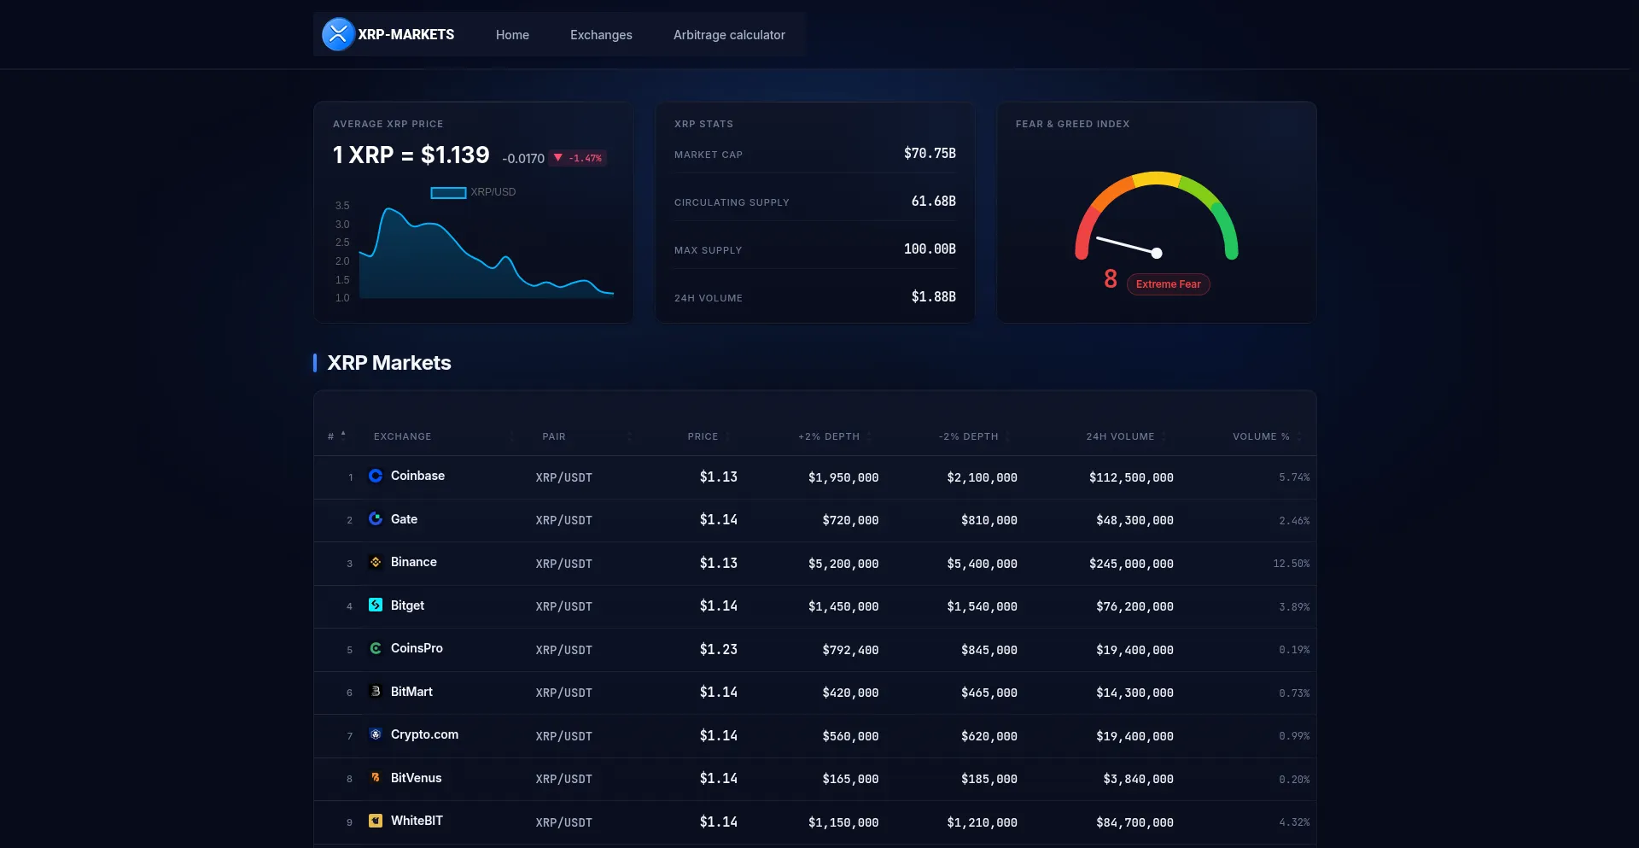This screenshot has height=848, width=1639.
Task: Sort table by 24H VOLUME column header
Action: click(x=1120, y=436)
